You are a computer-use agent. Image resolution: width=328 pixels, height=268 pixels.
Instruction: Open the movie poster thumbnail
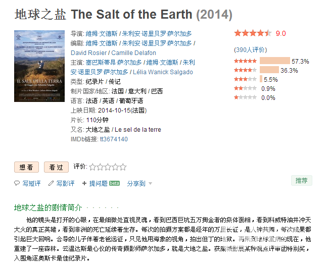[39, 66]
